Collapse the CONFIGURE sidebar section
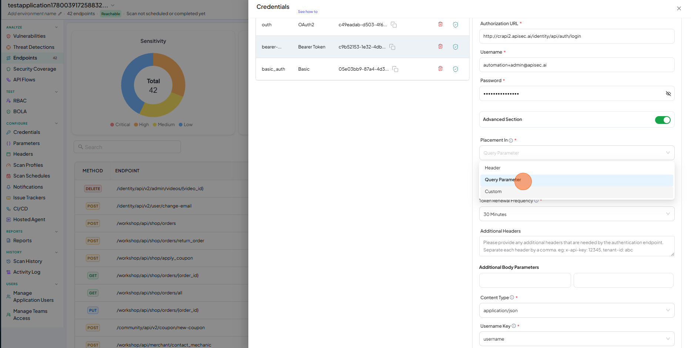This screenshot has height=348, width=691. click(56, 124)
